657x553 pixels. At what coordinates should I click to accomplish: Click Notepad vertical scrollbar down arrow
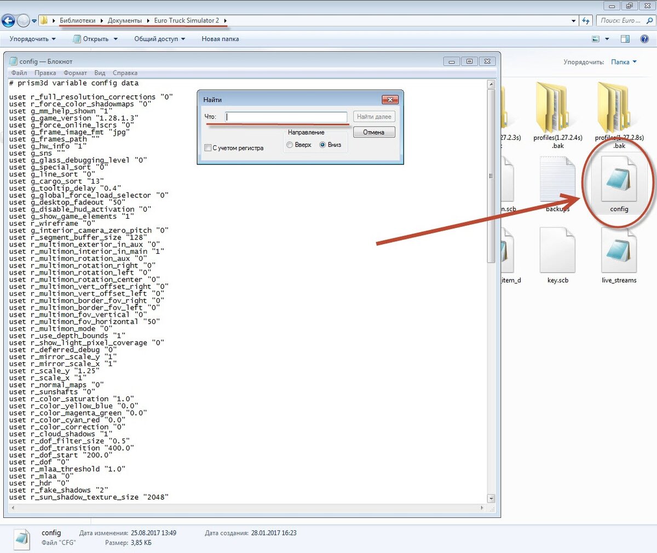[491, 498]
